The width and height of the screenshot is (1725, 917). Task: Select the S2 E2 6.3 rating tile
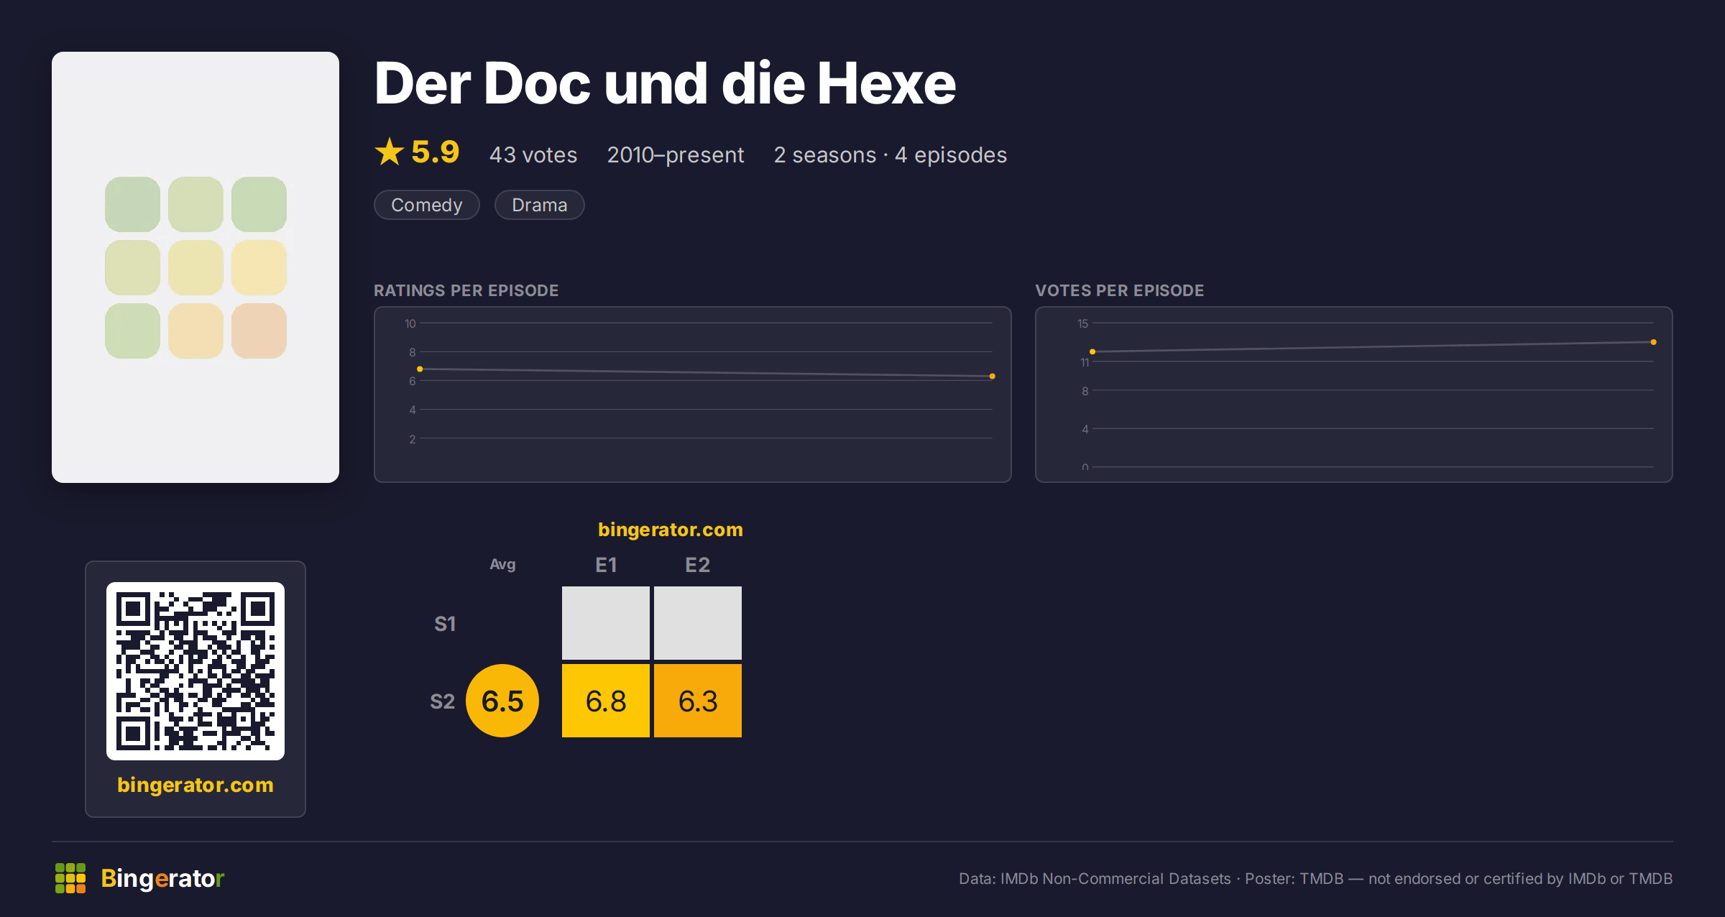tap(698, 701)
